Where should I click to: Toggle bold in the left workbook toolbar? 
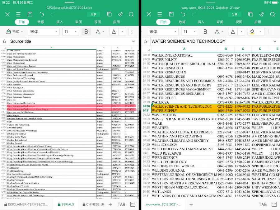click(86, 32)
